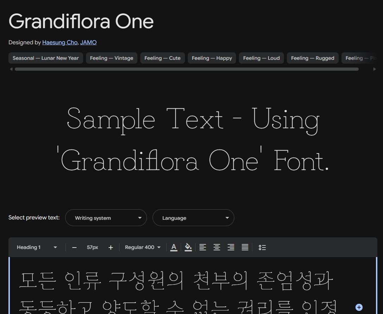Justify the text
The width and height of the screenshot is (383, 314).
pos(245,248)
